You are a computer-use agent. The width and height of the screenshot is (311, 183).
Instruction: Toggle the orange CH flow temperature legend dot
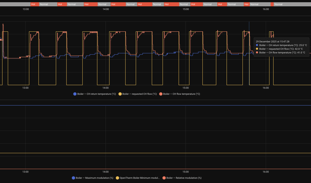(x=161, y=94)
